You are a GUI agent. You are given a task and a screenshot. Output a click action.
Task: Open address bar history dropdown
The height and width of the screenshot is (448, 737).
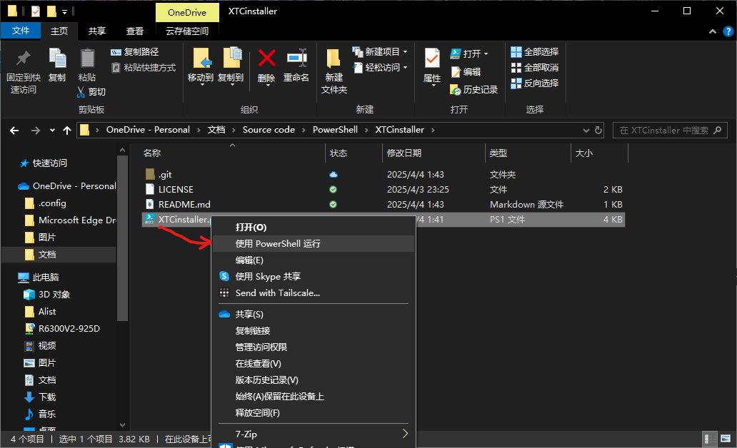[x=586, y=131]
